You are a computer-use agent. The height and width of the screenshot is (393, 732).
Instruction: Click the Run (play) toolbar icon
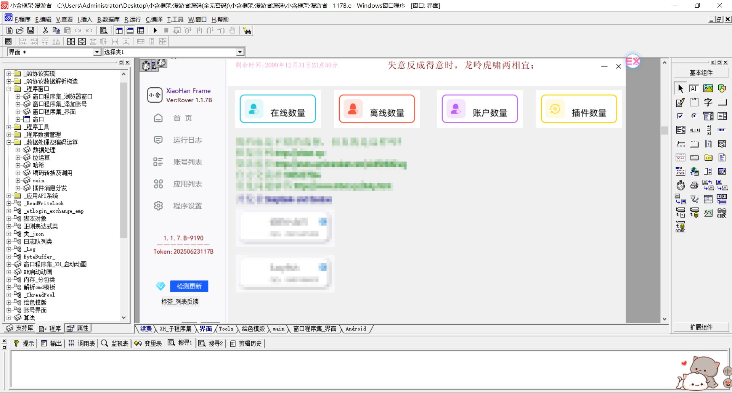pyautogui.click(x=155, y=31)
